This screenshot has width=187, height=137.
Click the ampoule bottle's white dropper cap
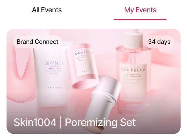(134, 39)
